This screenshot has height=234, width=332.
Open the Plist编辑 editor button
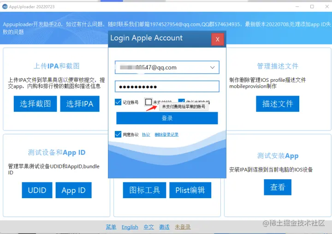pyautogui.click(x=190, y=190)
